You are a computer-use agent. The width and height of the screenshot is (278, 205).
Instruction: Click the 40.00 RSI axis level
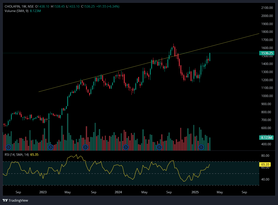point(265,179)
